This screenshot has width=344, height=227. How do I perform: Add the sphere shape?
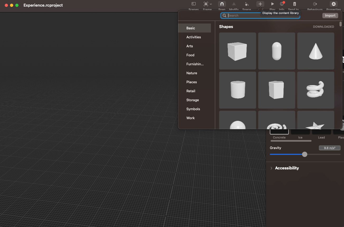(238, 120)
